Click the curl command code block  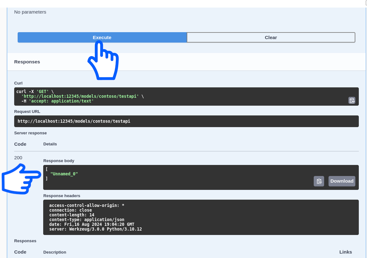(x=126, y=96)
